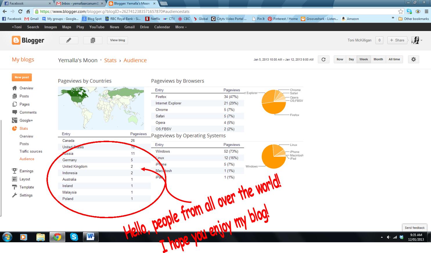431x253 pixels.
Task: Open Comments in the sidebar
Action: point(24,113)
